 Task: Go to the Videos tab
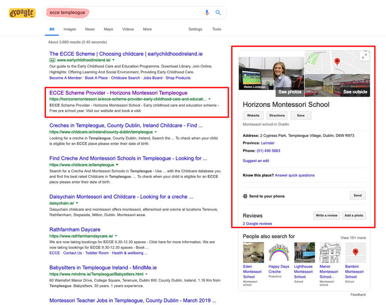click(x=128, y=29)
